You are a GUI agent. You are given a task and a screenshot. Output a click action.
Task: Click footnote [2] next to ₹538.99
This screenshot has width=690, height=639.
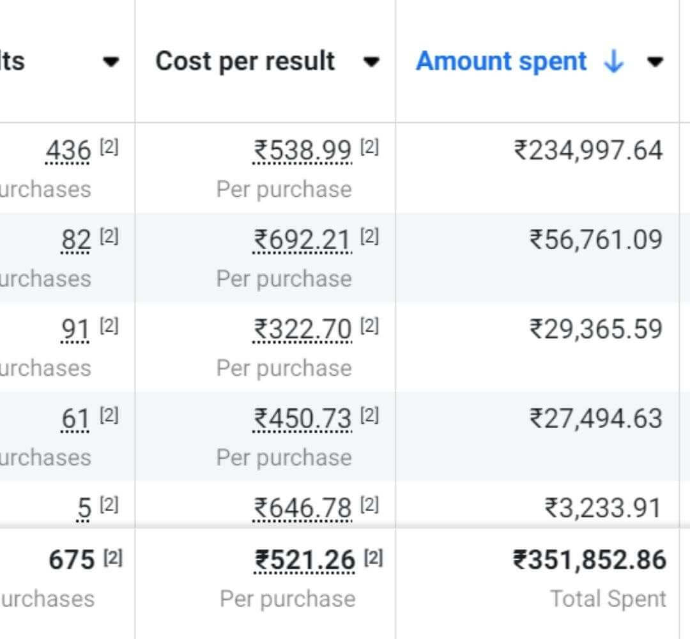click(370, 146)
